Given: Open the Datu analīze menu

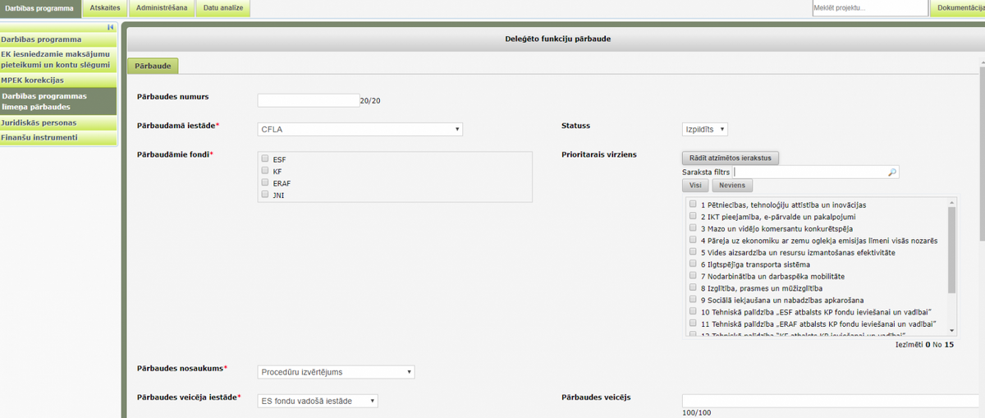Looking at the screenshot, I should pyautogui.click(x=222, y=8).
